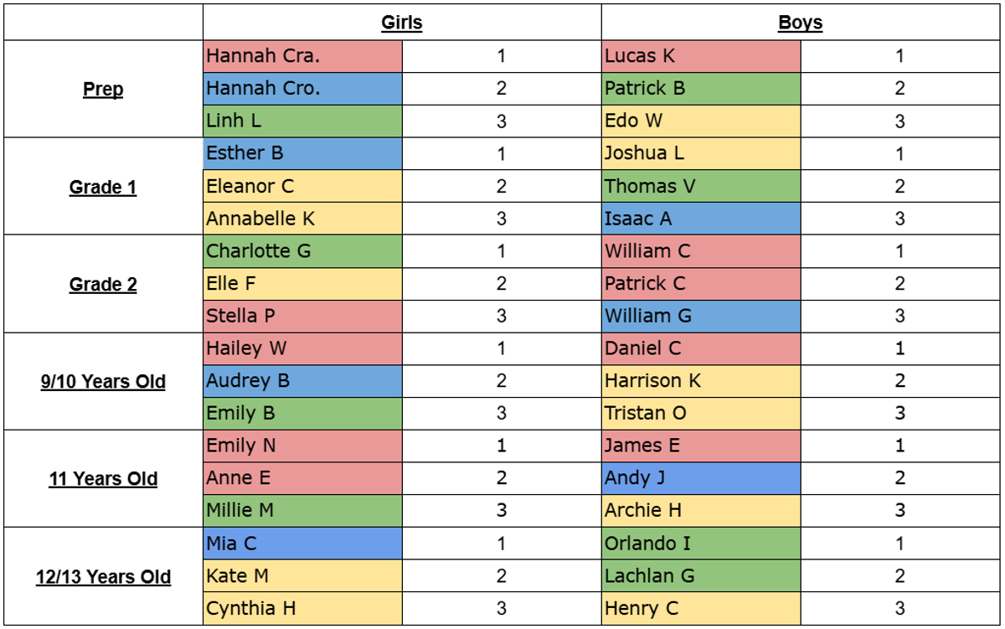Click the Cynthia H cell
Viewport: 1005px width, 629px height.
pos(302,609)
